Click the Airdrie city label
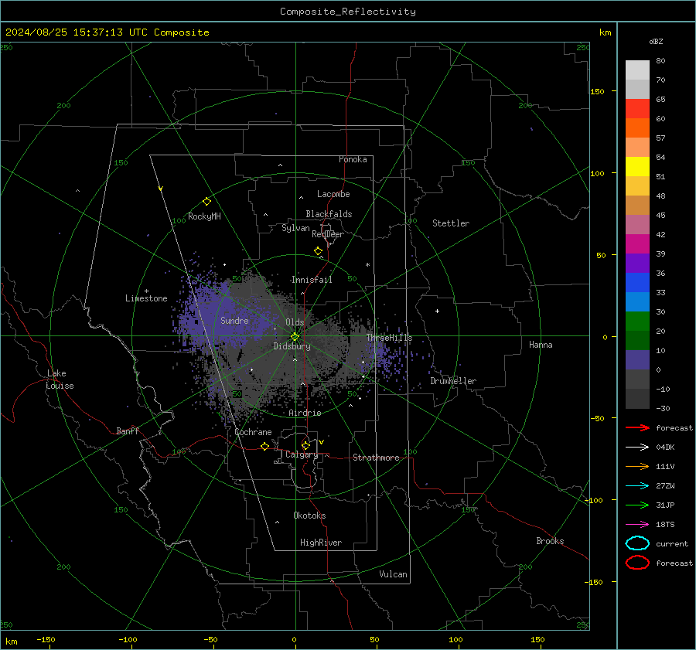Screen dimensions: 696x650 pos(305,413)
